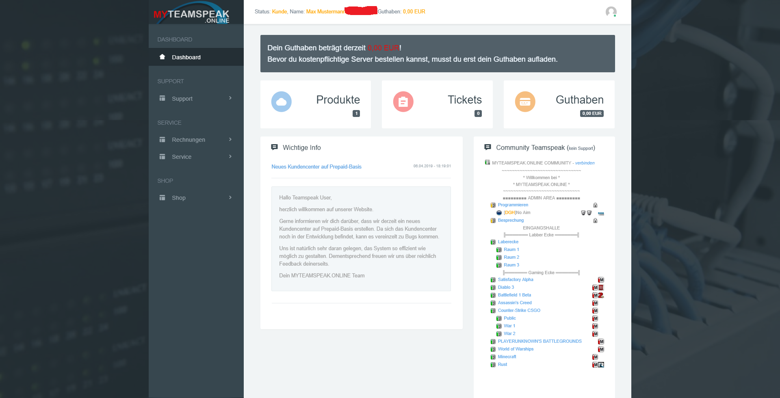Open 'Neues Kundencenter auf Prepaid-Basis' link
This screenshot has height=398, width=780.
point(316,167)
